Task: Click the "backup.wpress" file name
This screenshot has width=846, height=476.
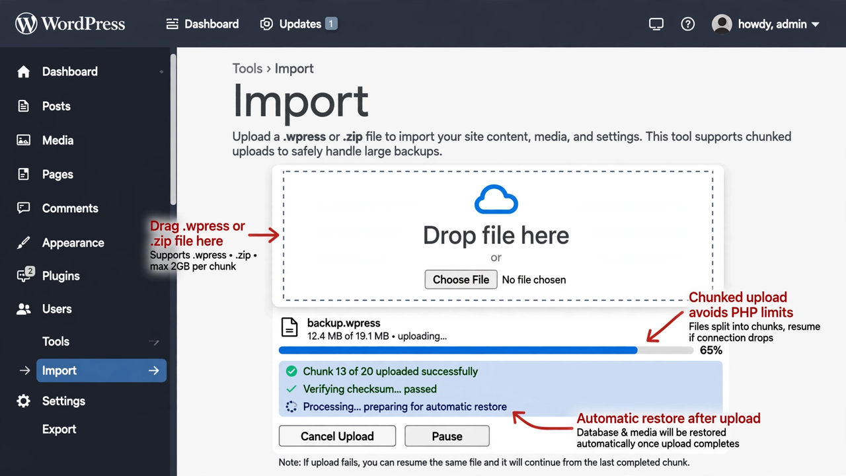Action: point(344,323)
